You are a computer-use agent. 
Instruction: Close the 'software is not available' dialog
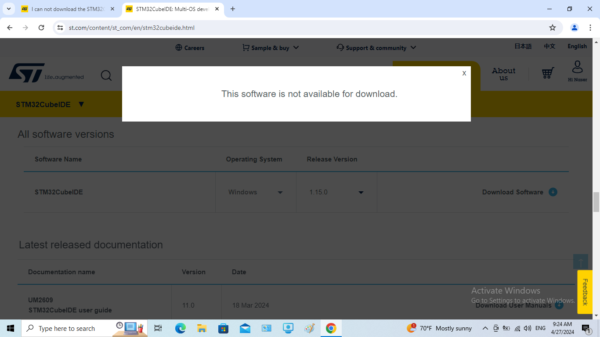pos(464,73)
